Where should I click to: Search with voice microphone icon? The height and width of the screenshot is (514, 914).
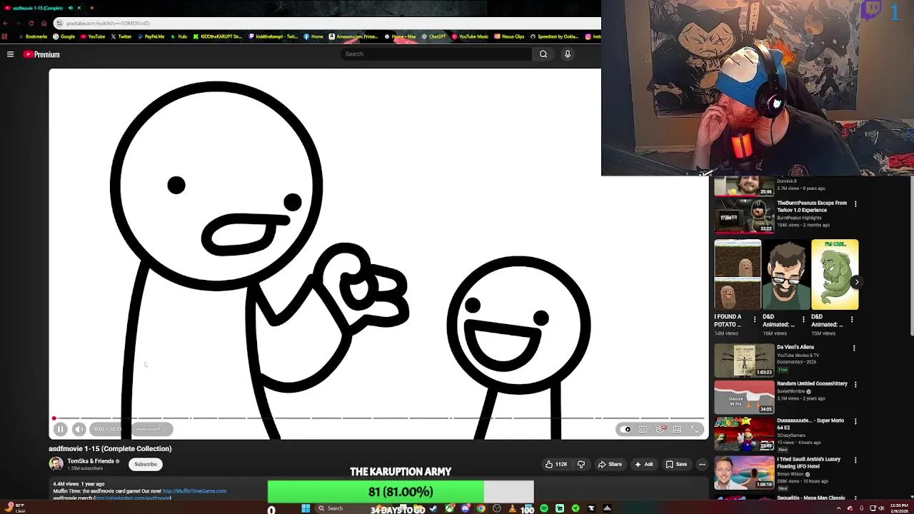(x=568, y=54)
